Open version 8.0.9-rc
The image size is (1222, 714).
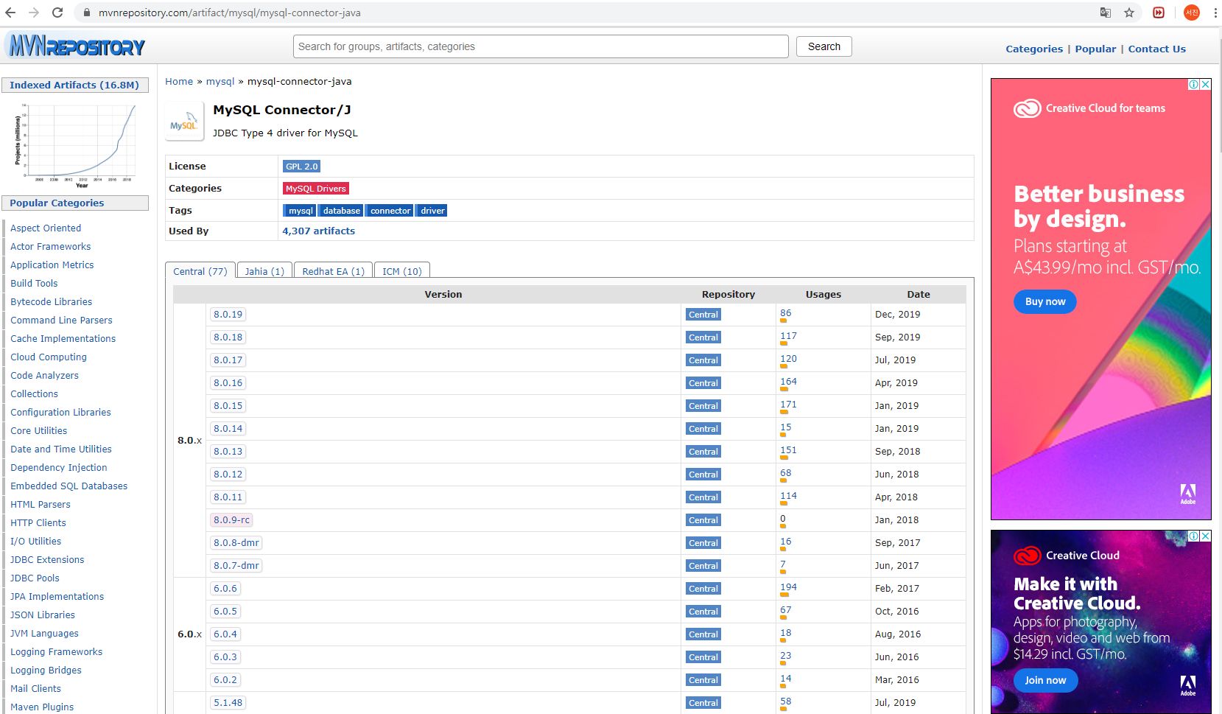pos(231,519)
